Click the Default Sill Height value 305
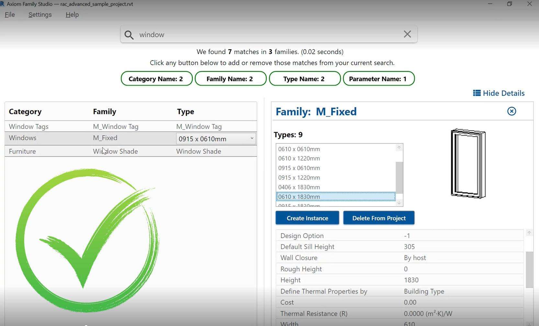This screenshot has width=539, height=326. click(x=409, y=247)
